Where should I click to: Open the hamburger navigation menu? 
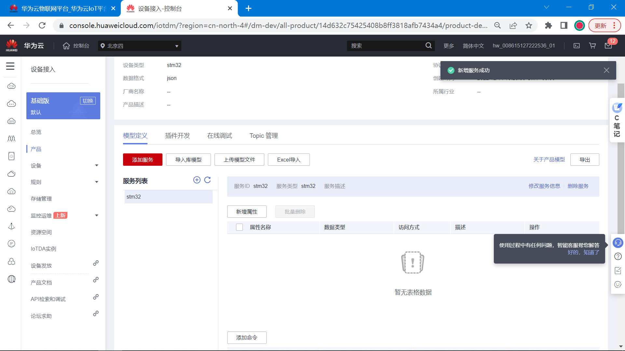click(10, 66)
